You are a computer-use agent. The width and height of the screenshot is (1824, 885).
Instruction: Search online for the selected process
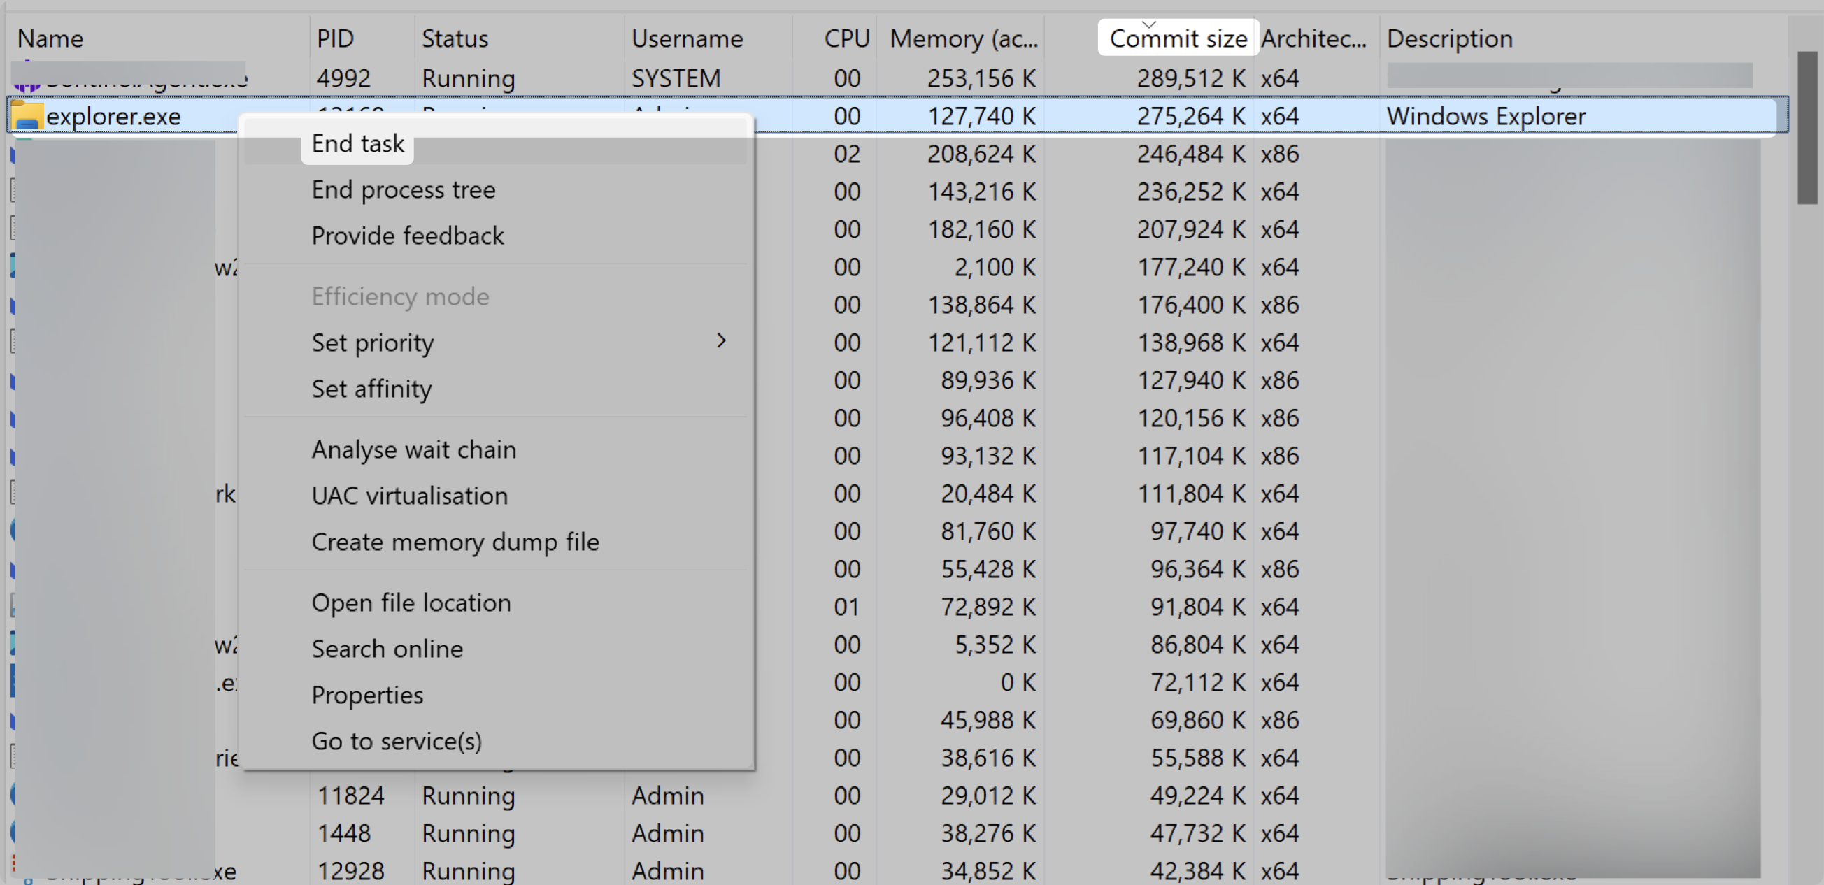coord(387,649)
